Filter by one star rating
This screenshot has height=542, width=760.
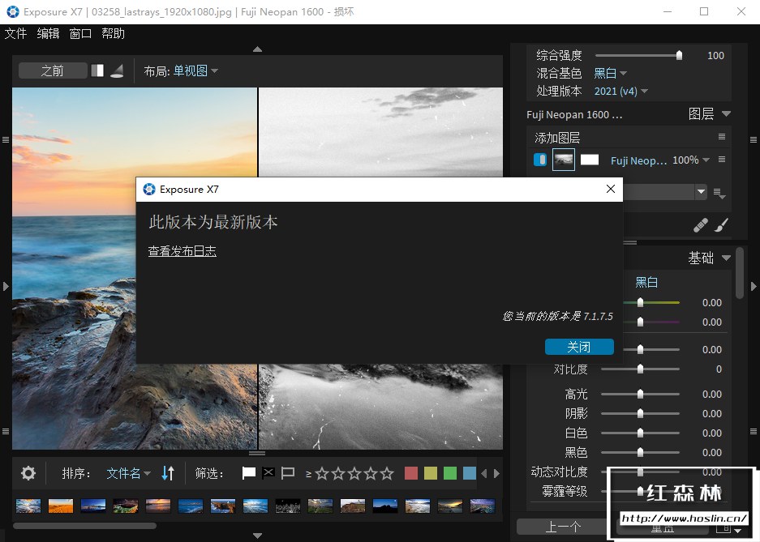coord(322,473)
